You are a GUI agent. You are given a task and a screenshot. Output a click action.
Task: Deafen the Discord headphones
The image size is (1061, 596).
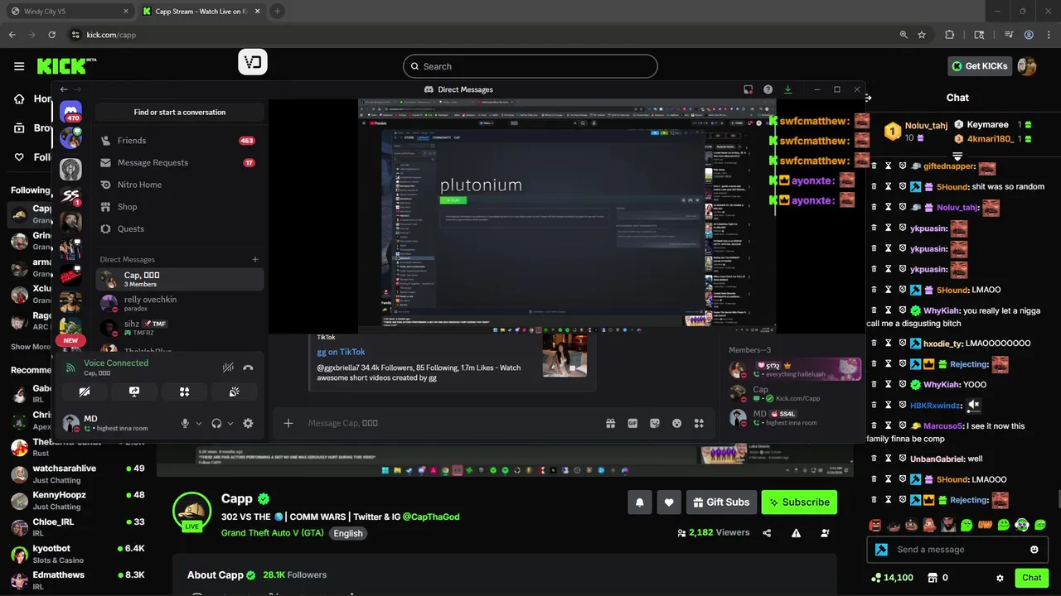pos(216,423)
